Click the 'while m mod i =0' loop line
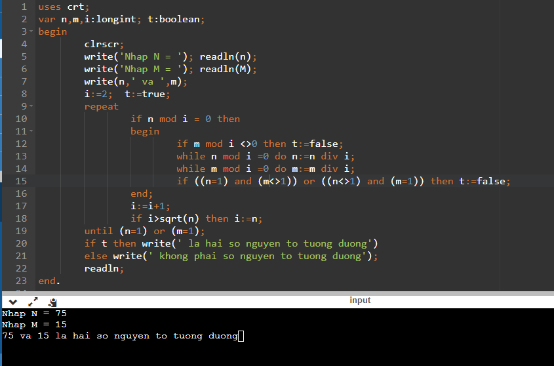This screenshot has height=366, width=554. click(266, 169)
